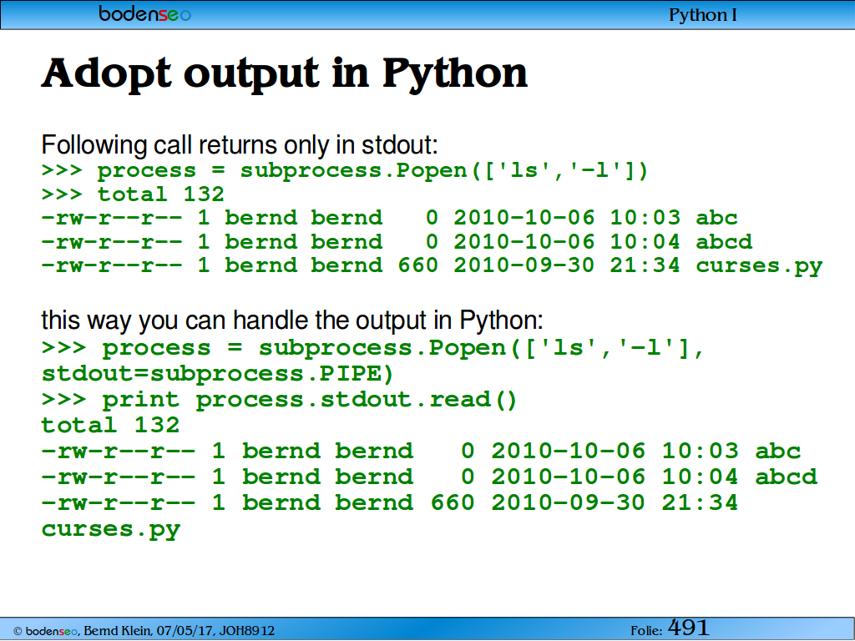Click the first '10:04 abcd' listing row

click(397, 241)
